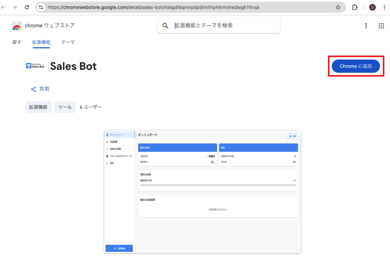The height and width of the screenshot is (257, 390).
Task: Open the dashboard screenshot preview
Action: (x=202, y=192)
